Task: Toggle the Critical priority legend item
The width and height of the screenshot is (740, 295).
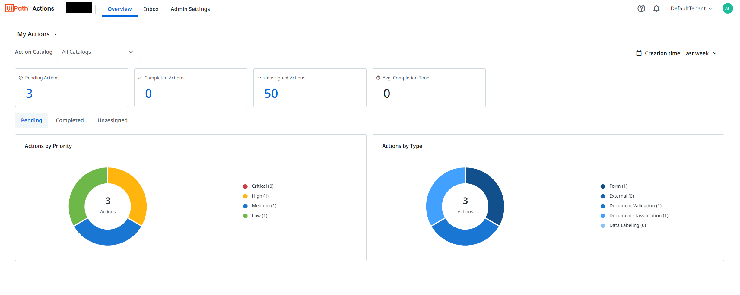Action: (259, 186)
